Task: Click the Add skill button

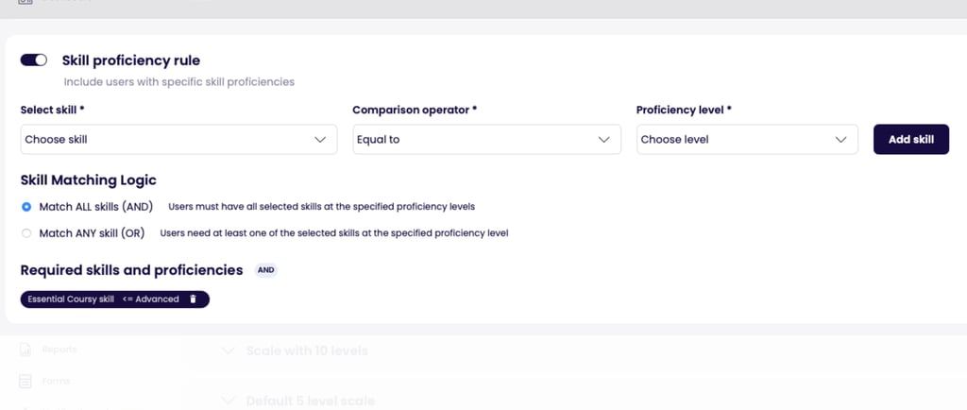Action: point(910,140)
